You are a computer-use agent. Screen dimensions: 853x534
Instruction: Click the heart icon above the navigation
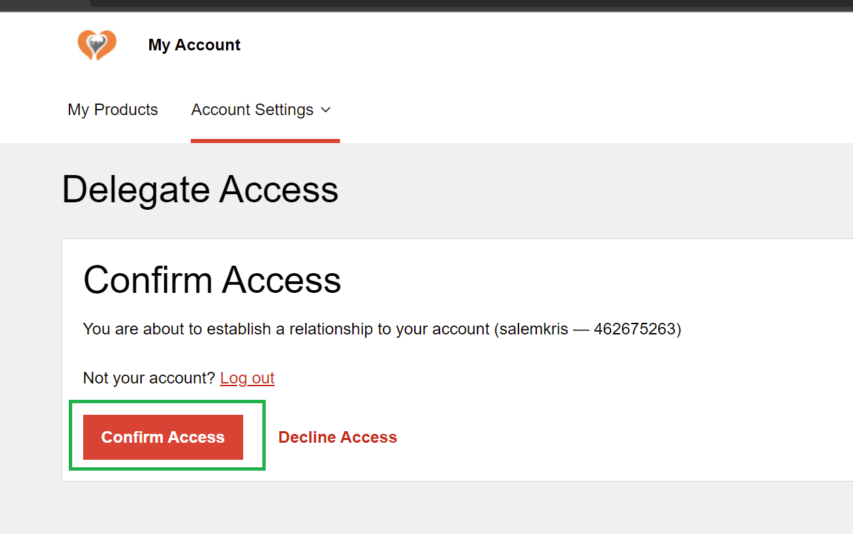(x=97, y=45)
